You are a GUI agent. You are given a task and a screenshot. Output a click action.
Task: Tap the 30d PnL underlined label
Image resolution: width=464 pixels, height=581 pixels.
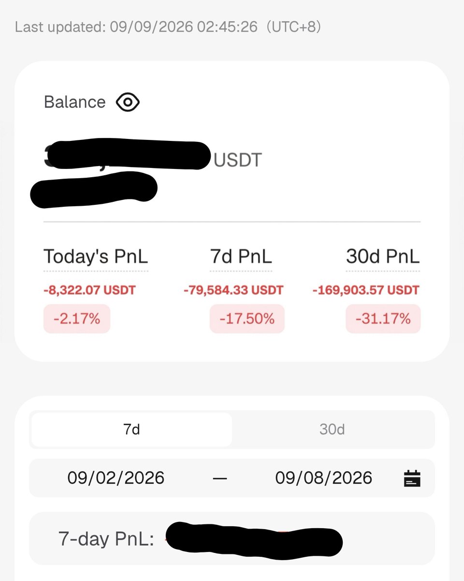[383, 257]
